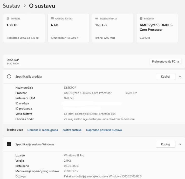Screen dimensions: 185x179
Task: Copy Windows specs with Kopiraj button
Action: point(166,144)
